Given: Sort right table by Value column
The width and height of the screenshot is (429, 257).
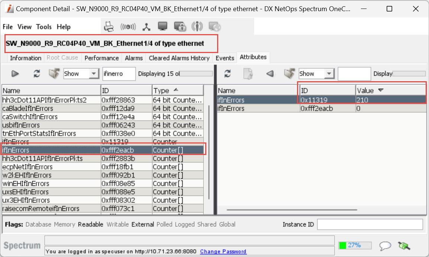Looking at the screenshot, I should point(390,90).
